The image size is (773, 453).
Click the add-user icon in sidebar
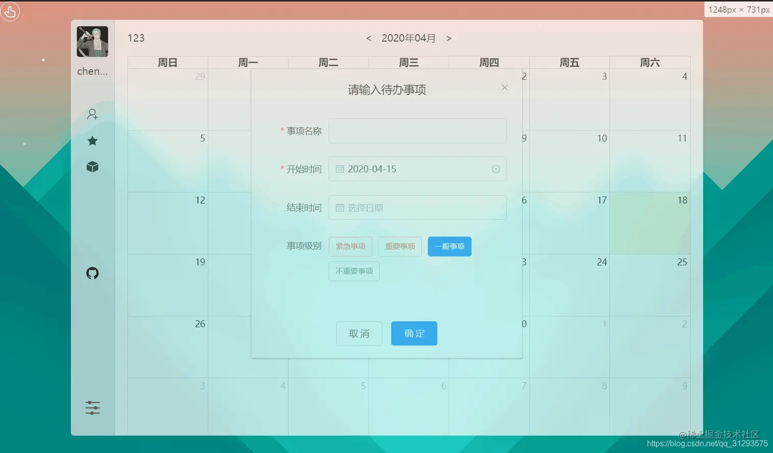coord(92,114)
